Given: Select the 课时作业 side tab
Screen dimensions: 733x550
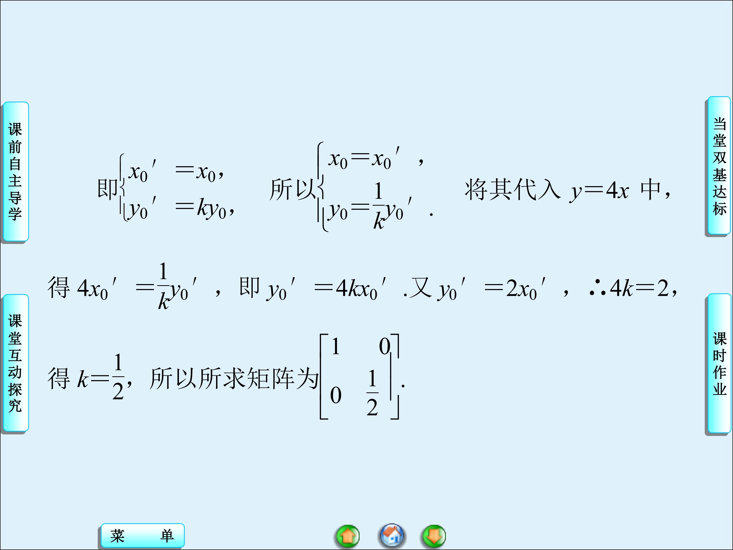Looking at the screenshot, I should 719,363.
